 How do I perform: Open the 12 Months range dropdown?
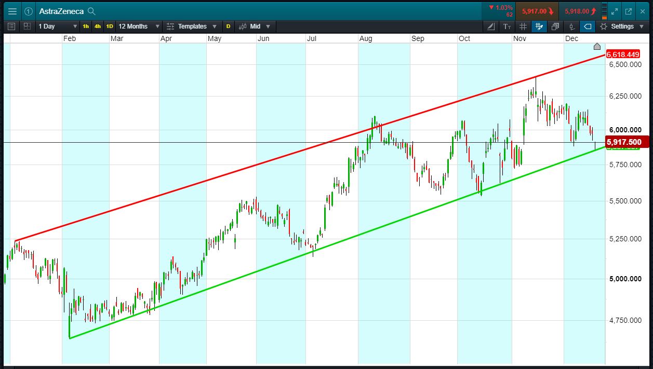pos(139,26)
